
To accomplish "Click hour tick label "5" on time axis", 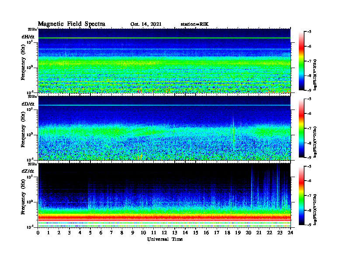I will click(x=90, y=233).
